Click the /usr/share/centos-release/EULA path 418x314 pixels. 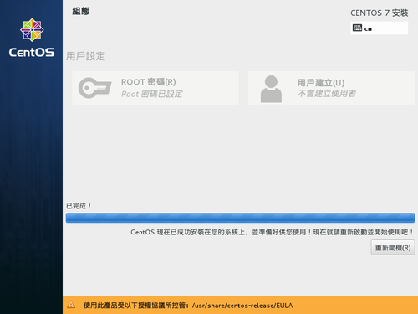click(x=242, y=306)
